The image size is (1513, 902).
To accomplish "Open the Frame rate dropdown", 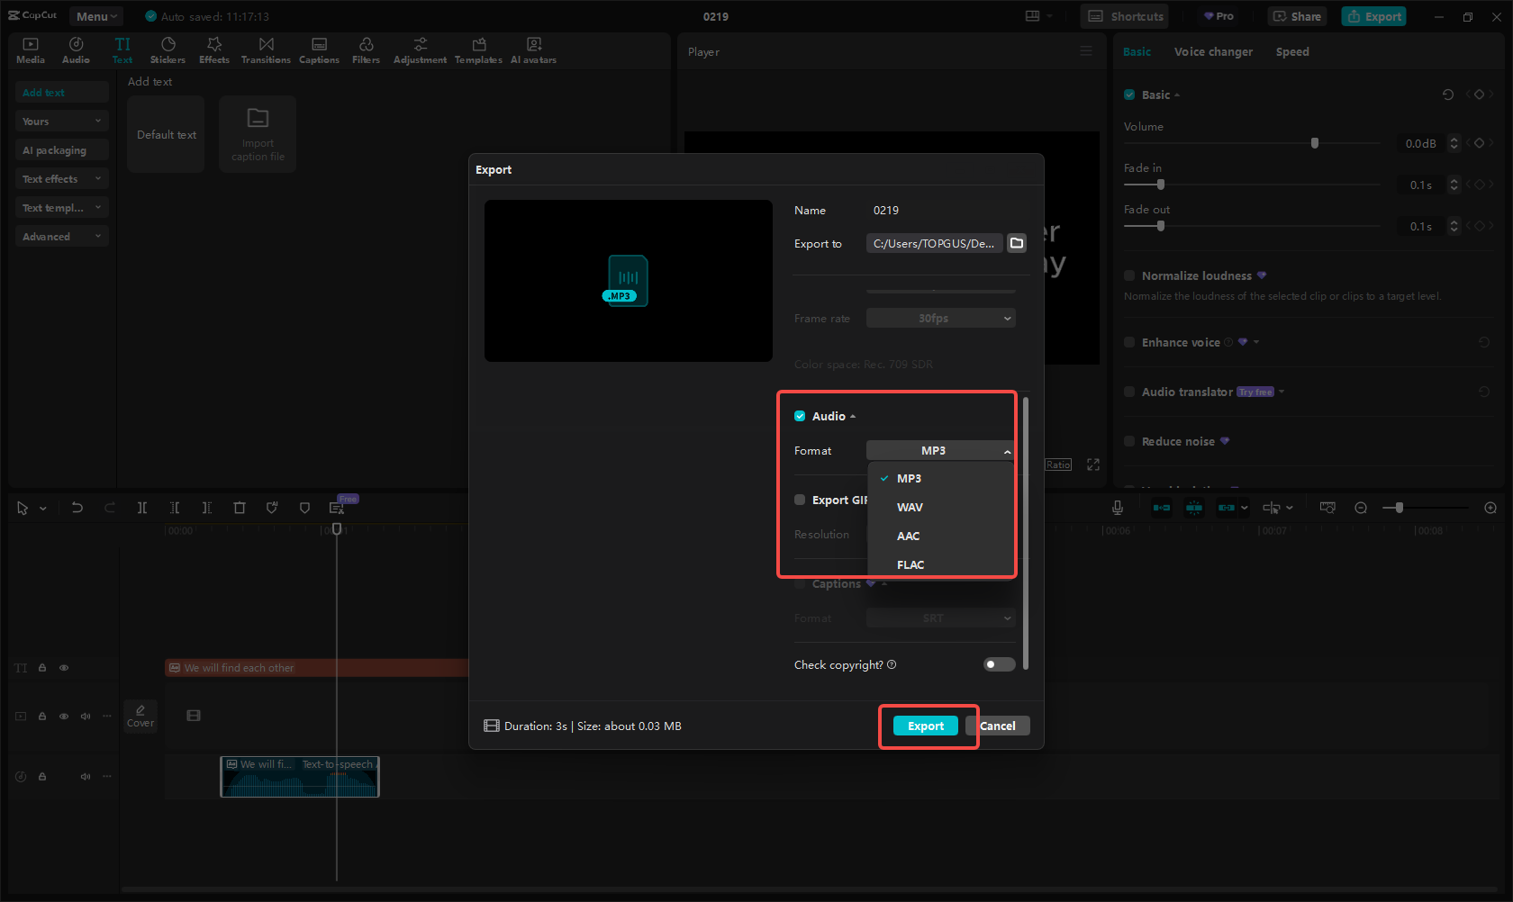I will click(x=940, y=318).
